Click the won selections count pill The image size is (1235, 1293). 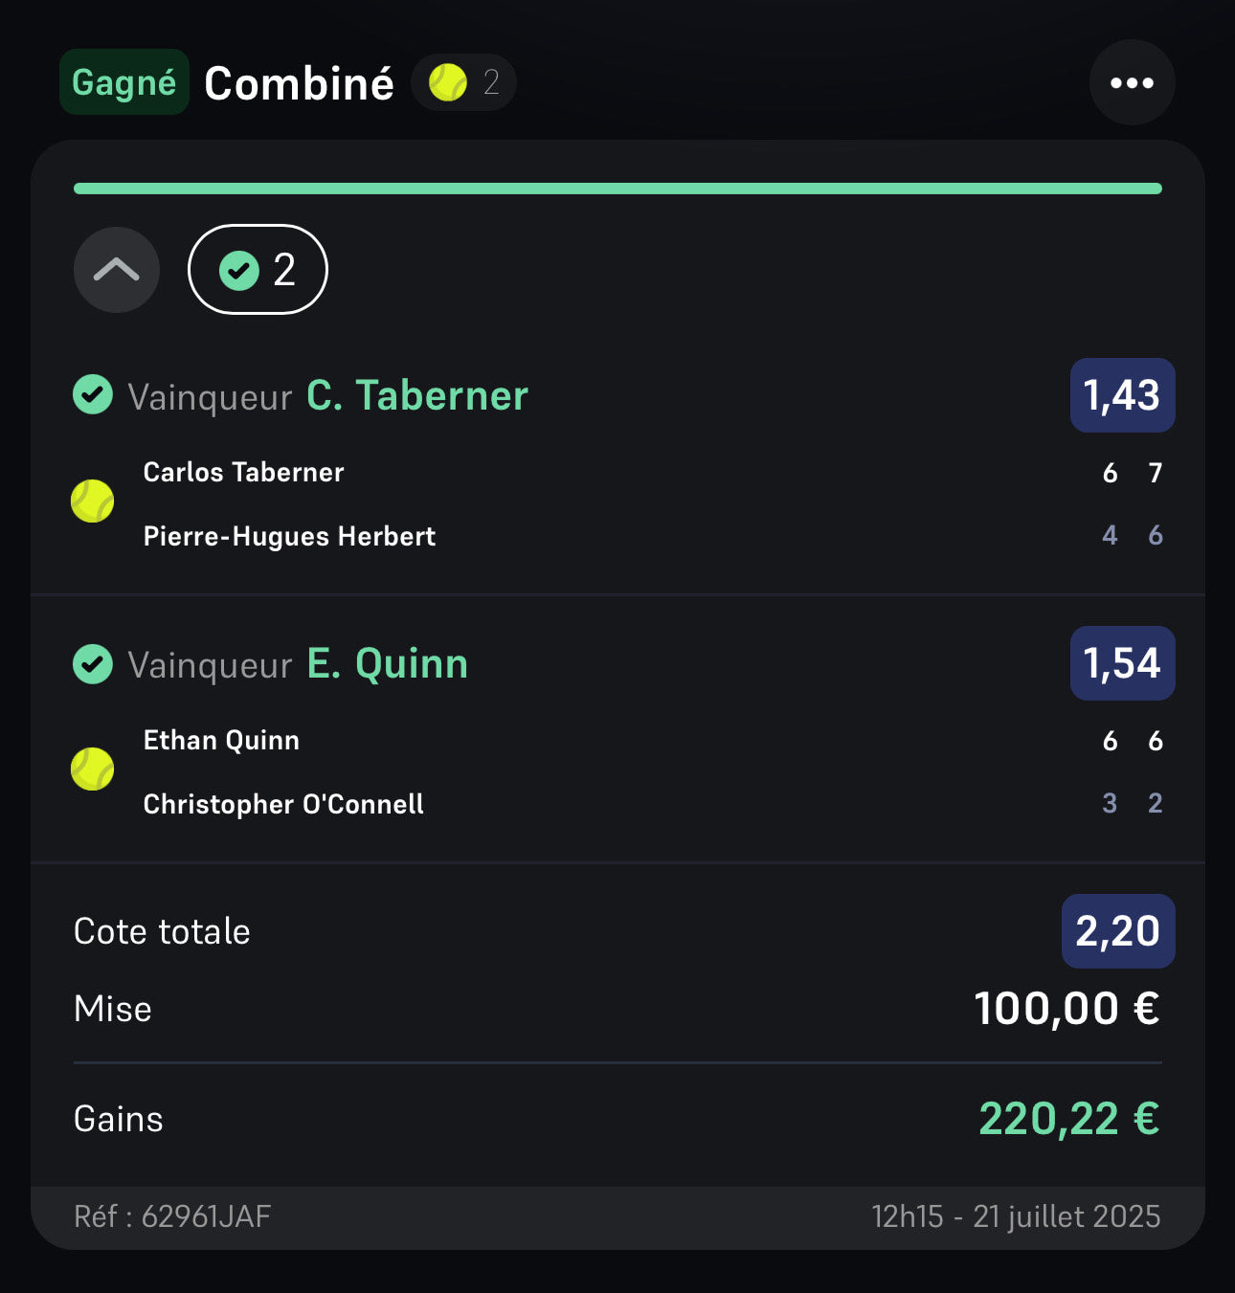[258, 270]
